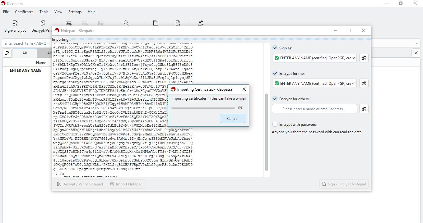Click the import progress bar showing 0%
423x223 pixels.
pos(203,108)
